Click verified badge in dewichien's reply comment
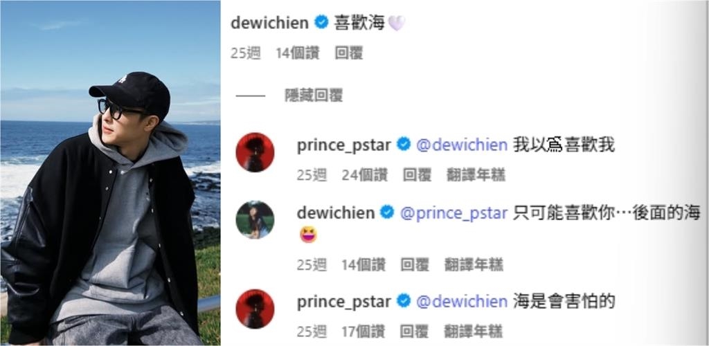 coord(387,212)
